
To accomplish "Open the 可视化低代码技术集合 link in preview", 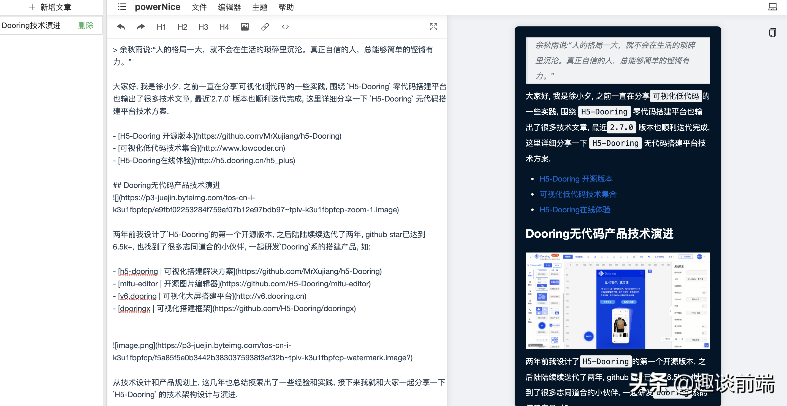I will coord(578,194).
